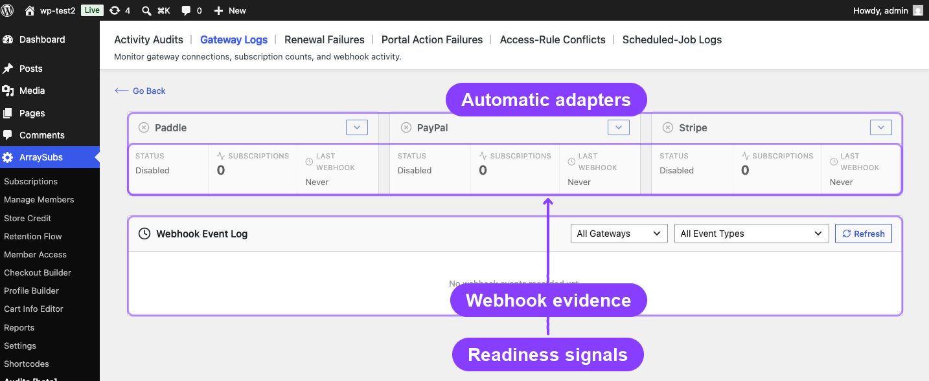Click the PayPal last webhook clock icon
This screenshot has width=929, height=381.
pos(571,162)
